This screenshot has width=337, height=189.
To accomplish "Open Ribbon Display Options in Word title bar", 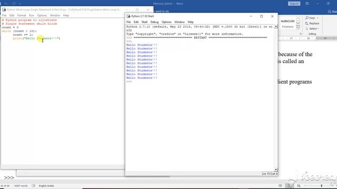I will [307, 4].
